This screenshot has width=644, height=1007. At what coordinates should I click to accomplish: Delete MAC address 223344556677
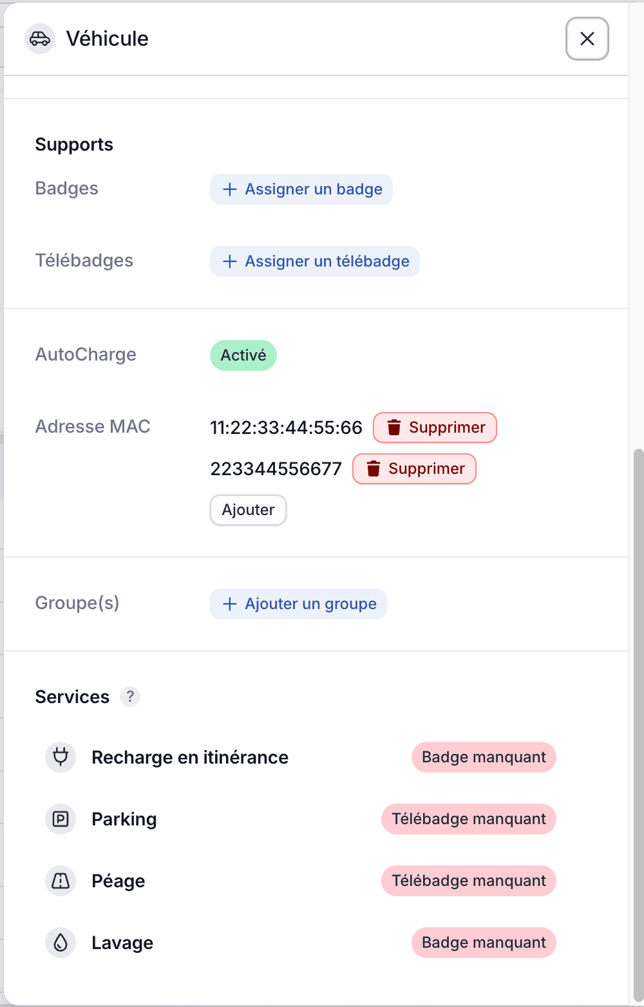tap(414, 469)
